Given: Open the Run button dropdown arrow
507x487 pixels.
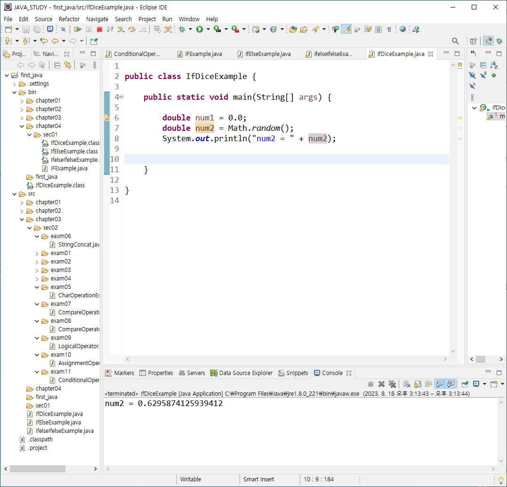Looking at the screenshot, I should [208, 29].
